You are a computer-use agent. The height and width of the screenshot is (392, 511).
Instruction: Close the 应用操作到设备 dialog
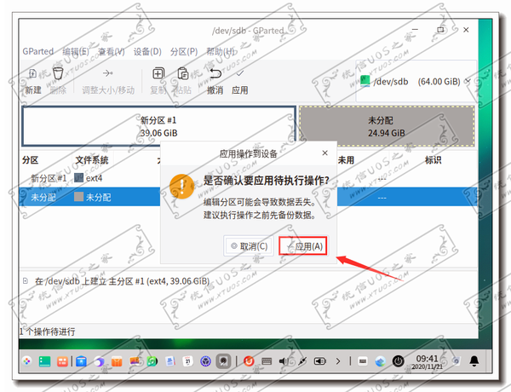tap(324, 153)
